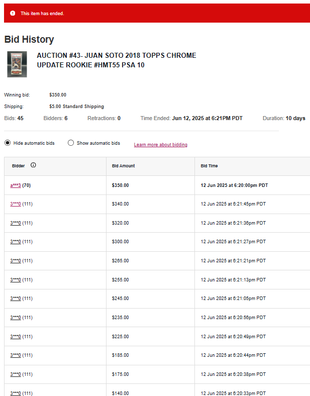Open Learn more about bidding link

[x=161, y=144]
